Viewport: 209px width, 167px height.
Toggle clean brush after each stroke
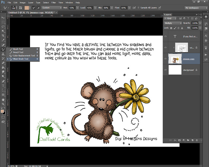(x=39, y=8)
